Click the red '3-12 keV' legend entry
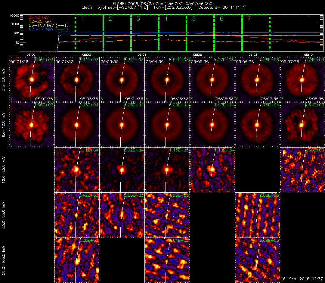 pos(39,17)
